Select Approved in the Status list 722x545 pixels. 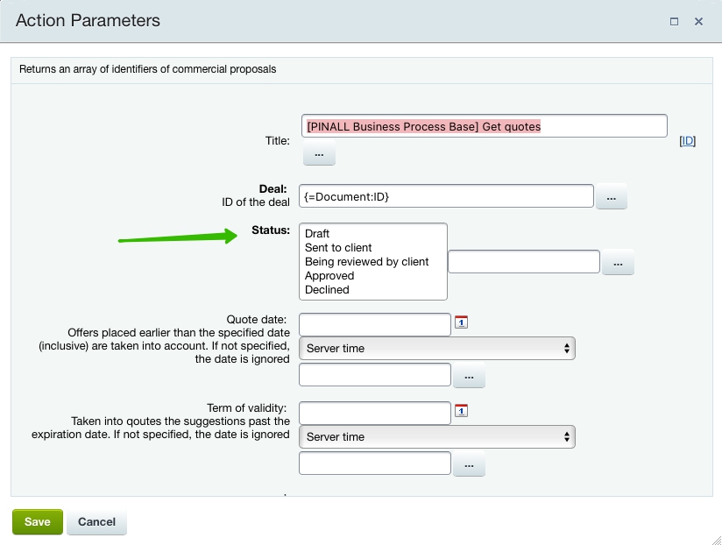point(329,276)
